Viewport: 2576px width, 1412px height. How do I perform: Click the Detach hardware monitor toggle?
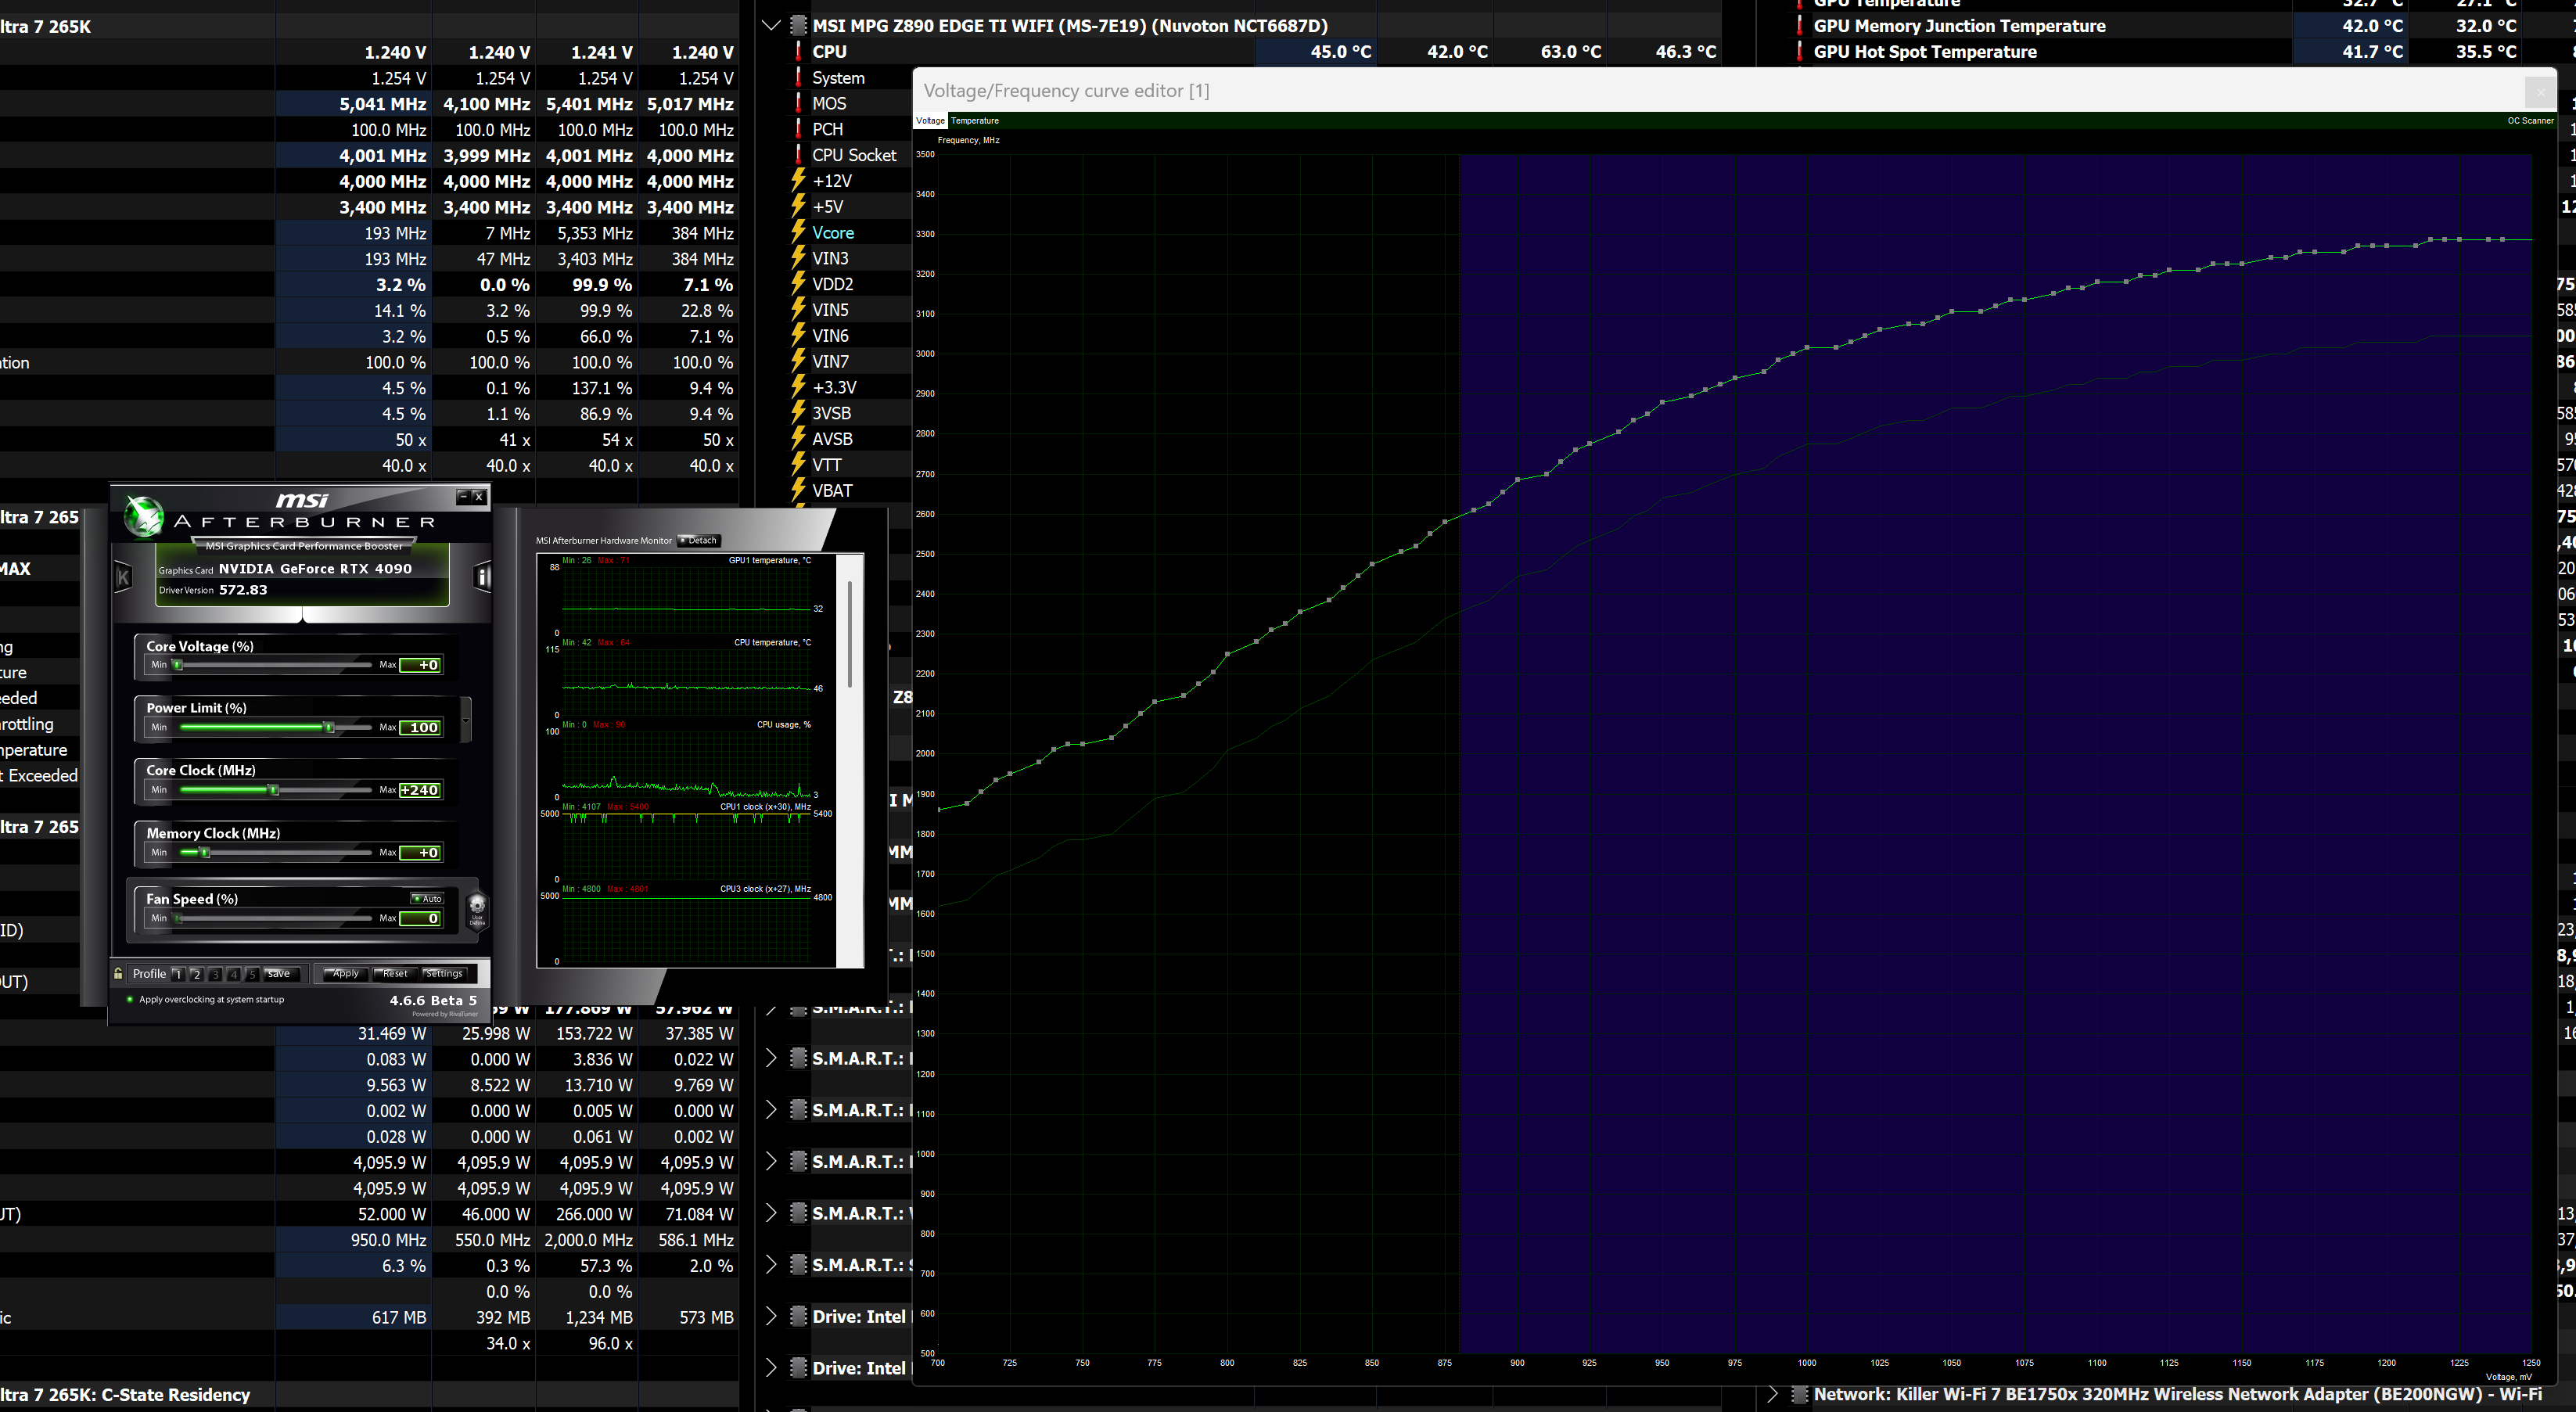coord(699,540)
